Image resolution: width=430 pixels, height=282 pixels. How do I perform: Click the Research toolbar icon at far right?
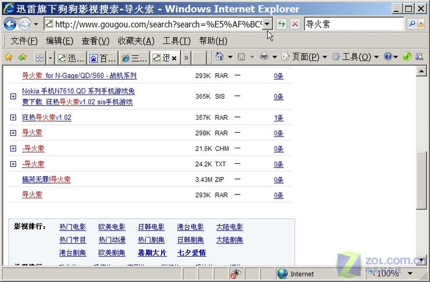point(419,57)
